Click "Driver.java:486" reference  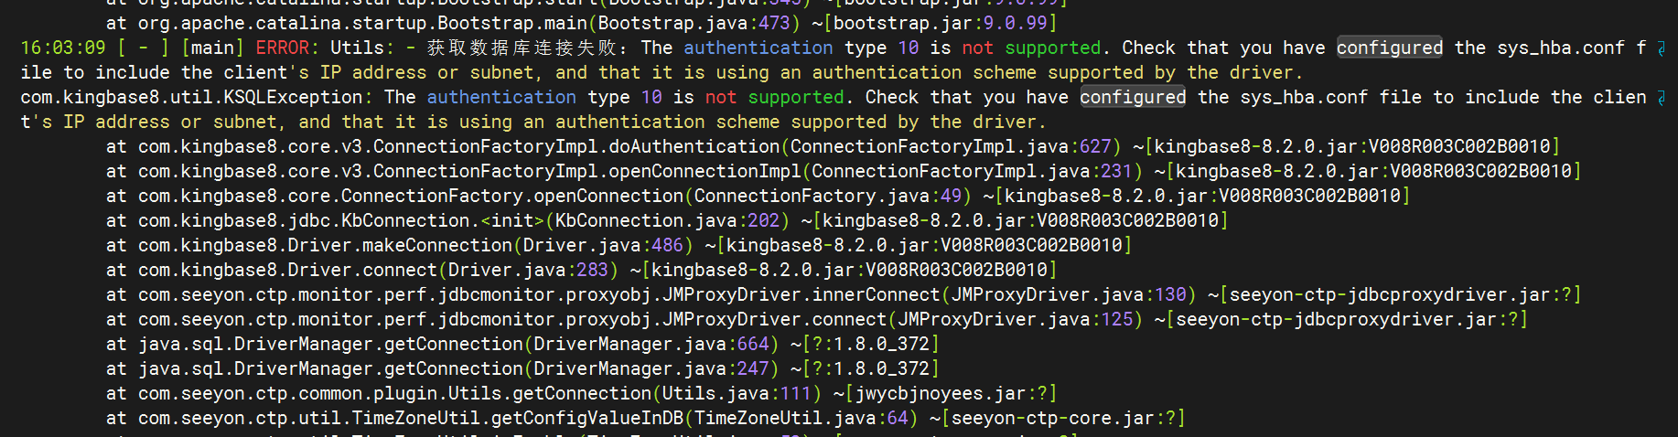click(x=603, y=245)
